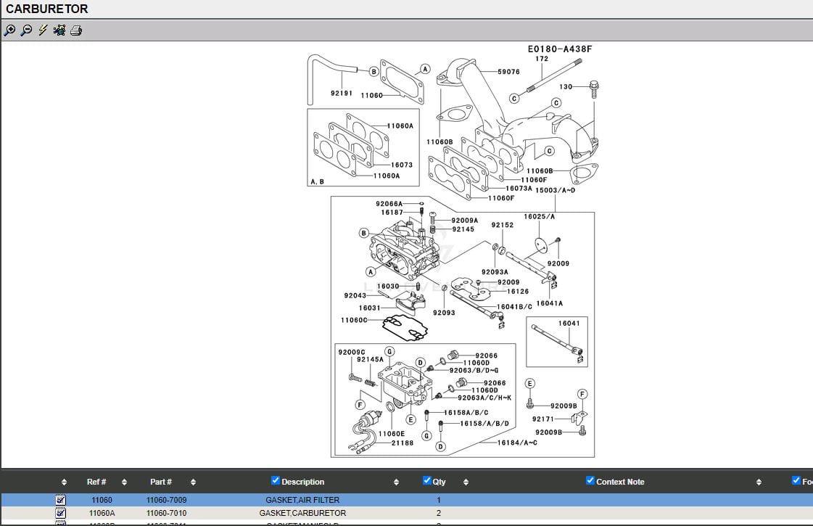This screenshot has height=526, width=813.
Task: Select the GASKET,CARBURETOR row
Action: click(302, 513)
